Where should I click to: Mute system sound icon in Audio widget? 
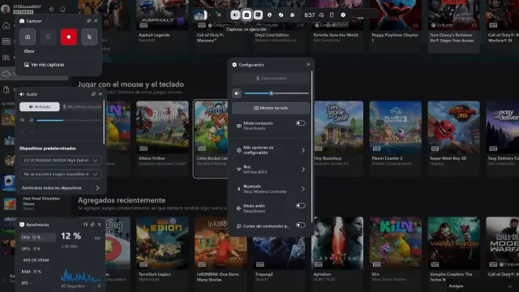tap(22, 120)
